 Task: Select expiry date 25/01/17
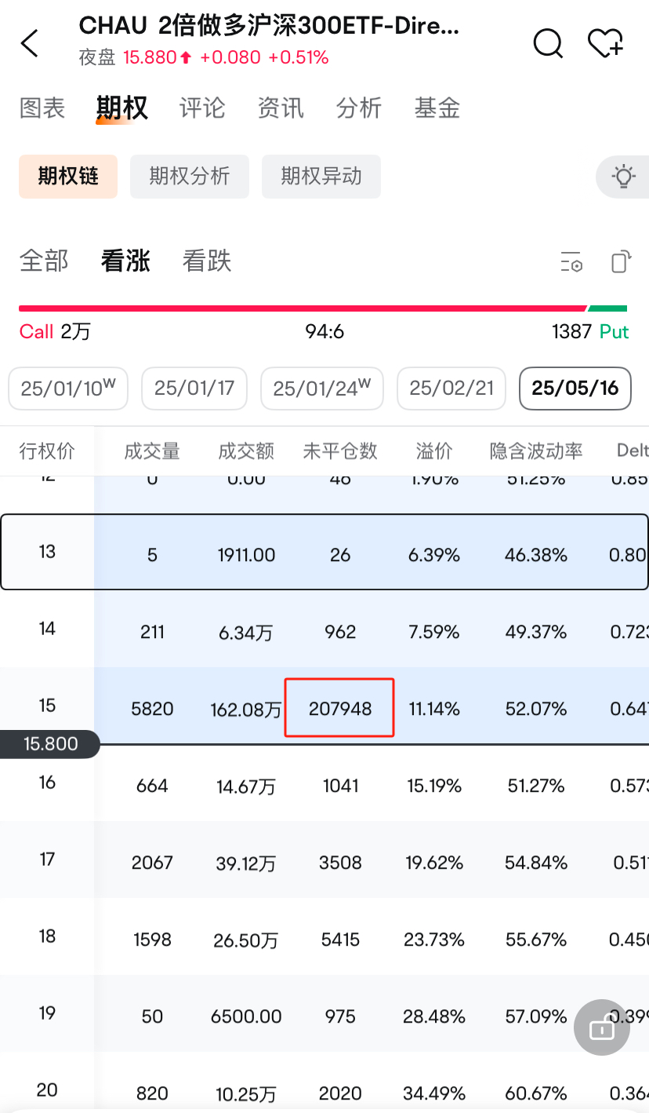point(194,389)
